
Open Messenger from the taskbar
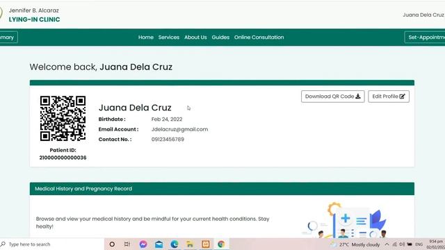click(143, 244)
